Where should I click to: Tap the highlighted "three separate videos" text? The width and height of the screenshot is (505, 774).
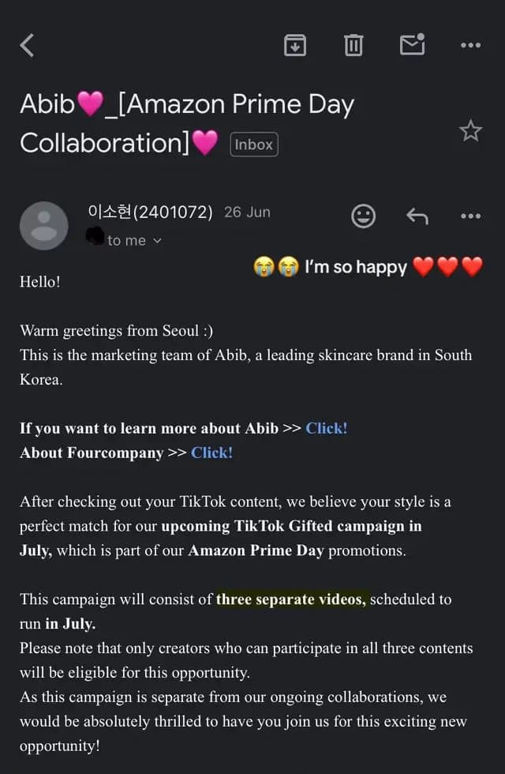(291, 599)
